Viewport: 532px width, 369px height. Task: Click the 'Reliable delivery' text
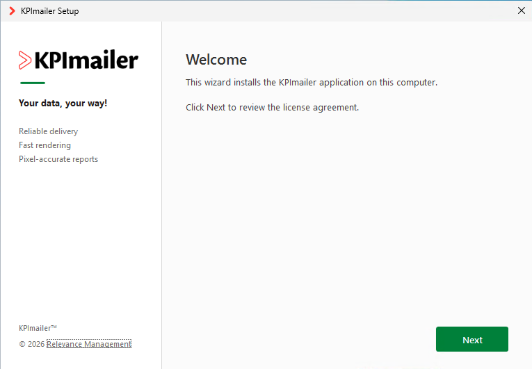click(x=48, y=131)
